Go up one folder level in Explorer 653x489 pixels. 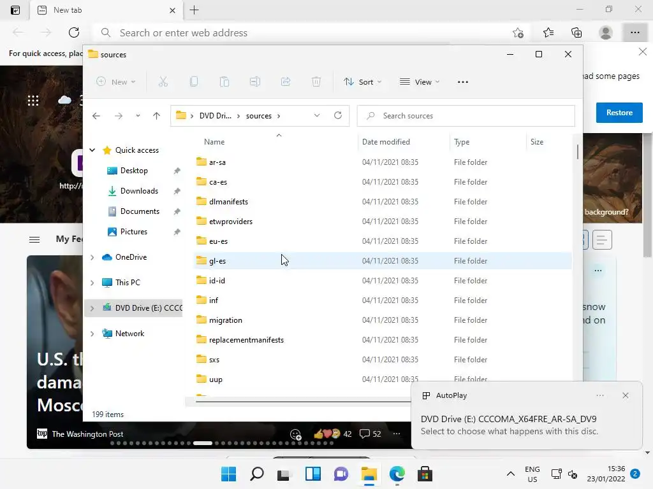click(x=157, y=116)
